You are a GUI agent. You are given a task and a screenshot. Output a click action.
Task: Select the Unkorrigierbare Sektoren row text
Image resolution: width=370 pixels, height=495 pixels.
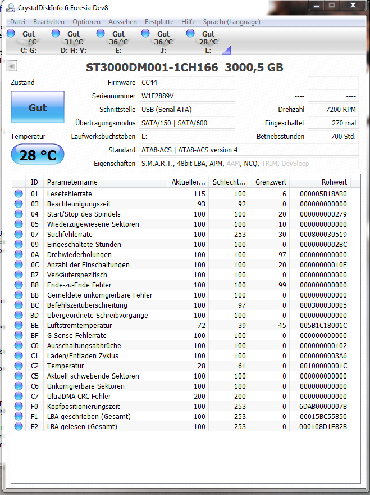[x=86, y=386]
